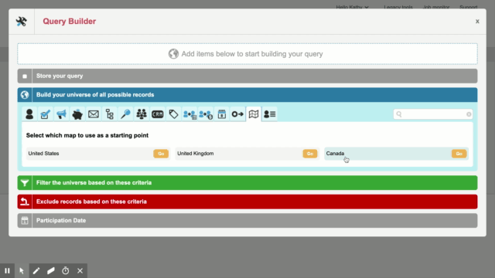Open the calendar icon in toolbar
This screenshot has height=278, width=495.
click(222, 114)
